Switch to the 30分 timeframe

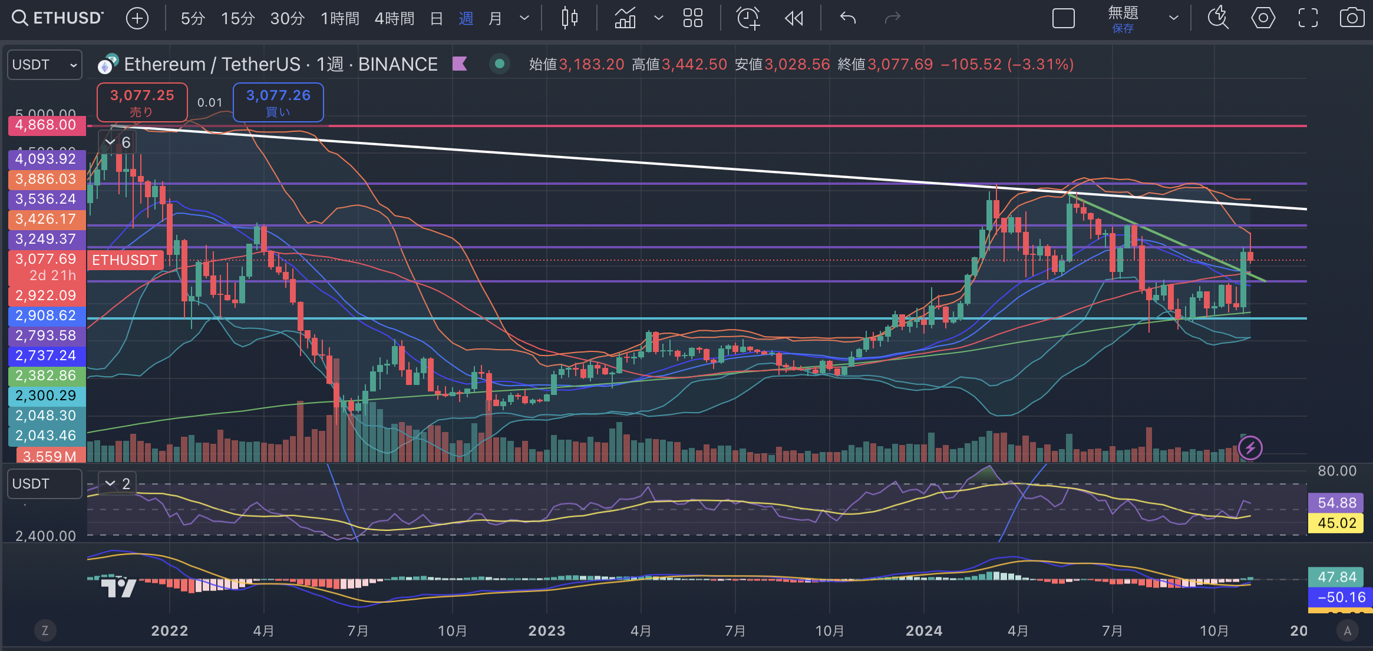click(x=287, y=18)
